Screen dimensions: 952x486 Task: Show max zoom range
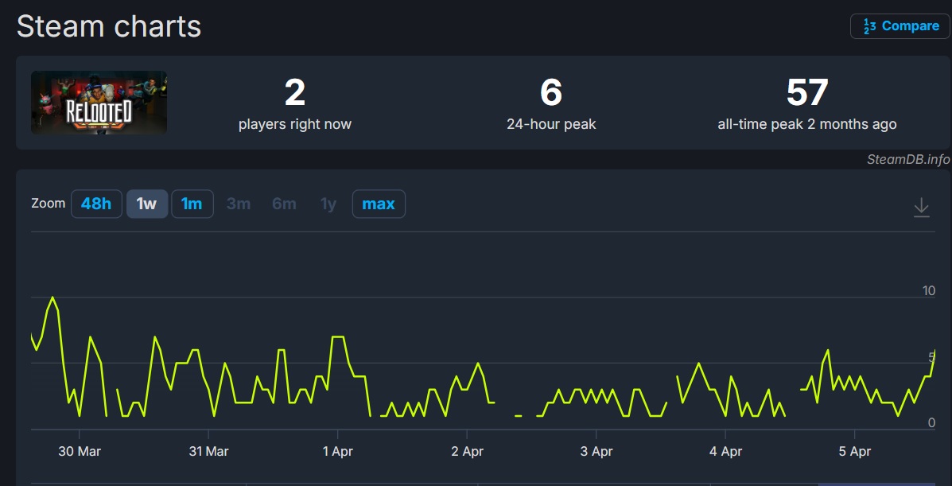pyautogui.click(x=379, y=204)
